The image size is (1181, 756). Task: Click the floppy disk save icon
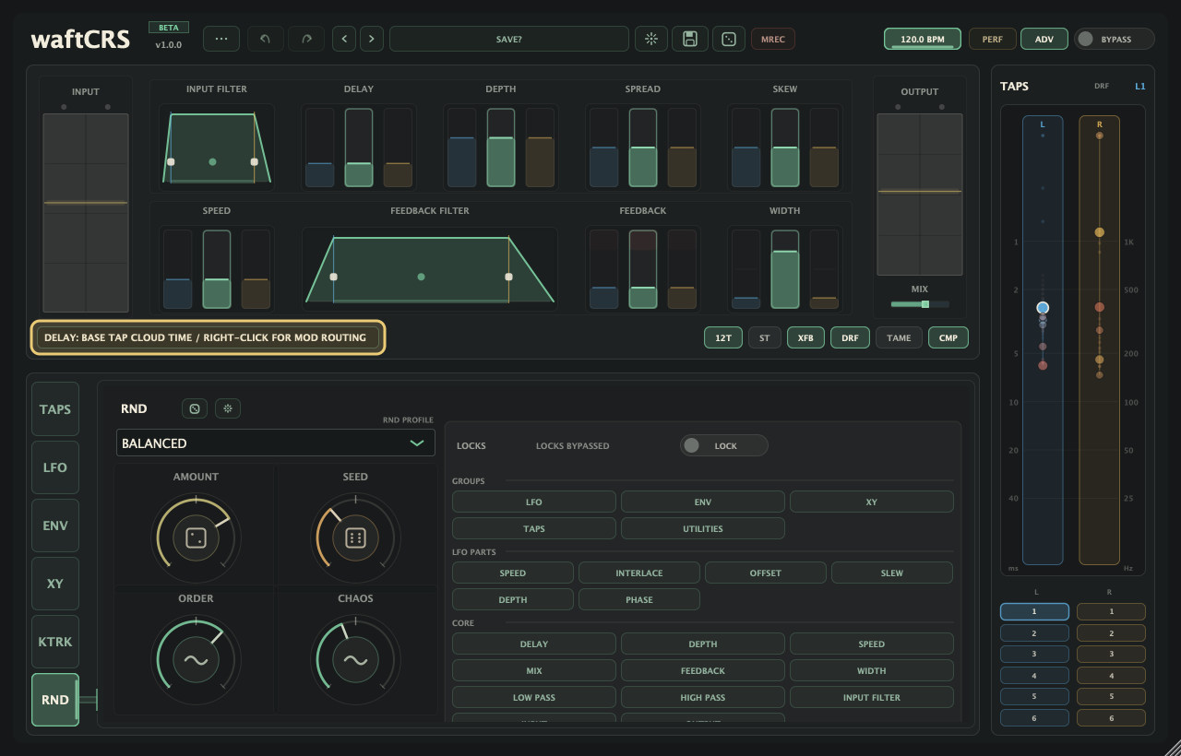pos(690,39)
